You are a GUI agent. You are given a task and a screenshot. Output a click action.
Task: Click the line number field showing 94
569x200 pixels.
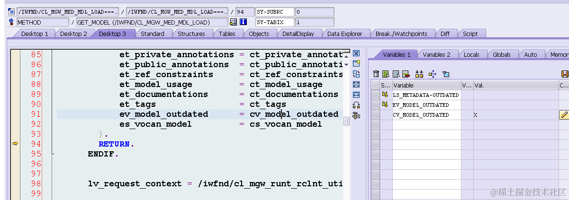[244, 11]
